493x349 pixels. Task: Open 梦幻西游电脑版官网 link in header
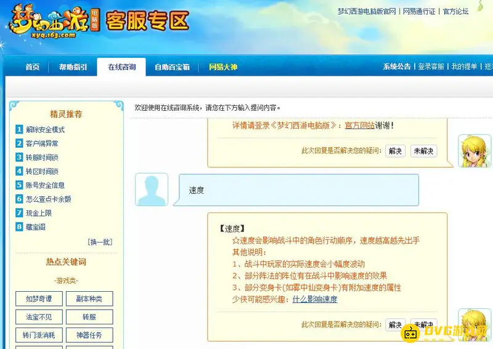[367, 12]
